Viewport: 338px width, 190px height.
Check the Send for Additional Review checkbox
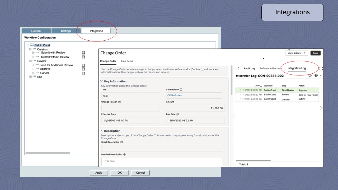tap(83, 65)
